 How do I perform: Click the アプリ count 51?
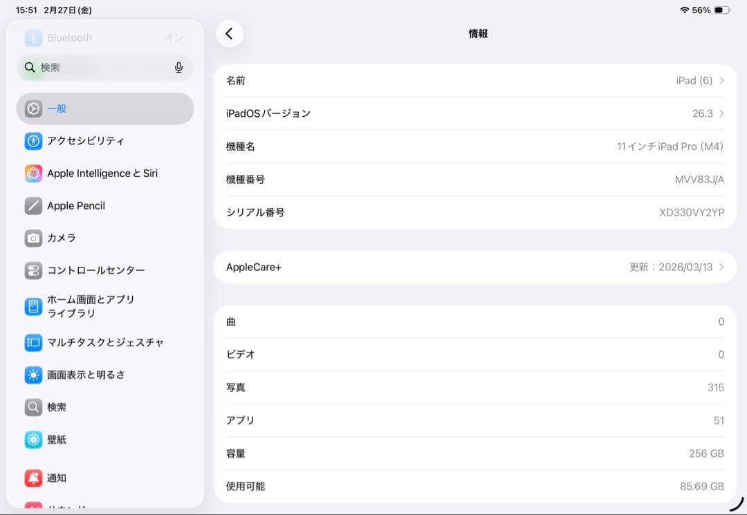(x=719, y=420)
